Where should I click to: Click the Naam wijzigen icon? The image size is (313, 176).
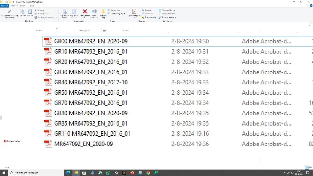coord(94,12)
